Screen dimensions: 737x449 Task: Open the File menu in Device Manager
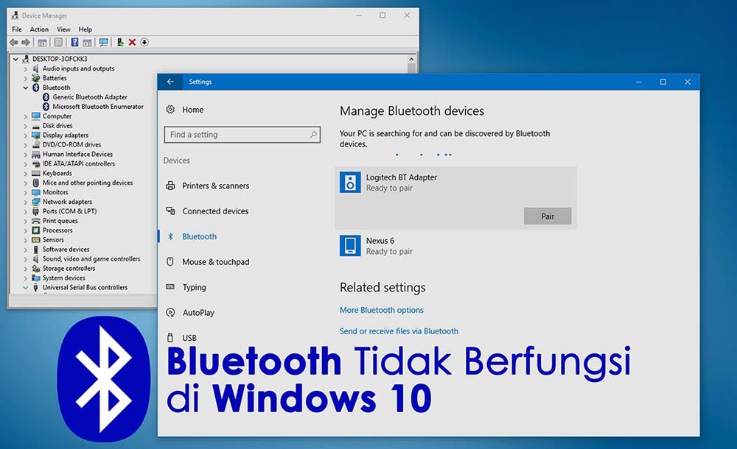17,29
